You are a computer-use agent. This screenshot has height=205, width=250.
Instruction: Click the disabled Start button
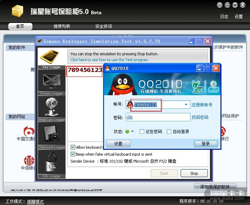point(164,173)
